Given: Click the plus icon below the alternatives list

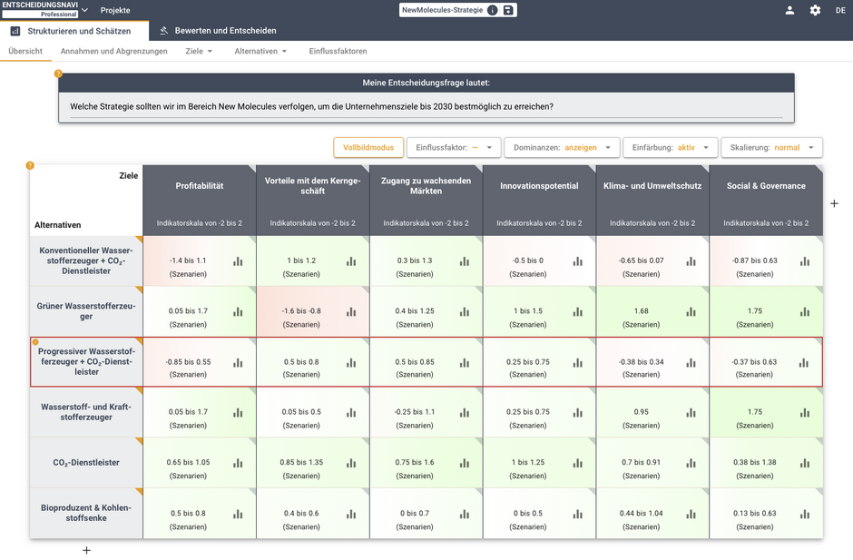Looking at the screenshot, I should [x=86, y=549].
